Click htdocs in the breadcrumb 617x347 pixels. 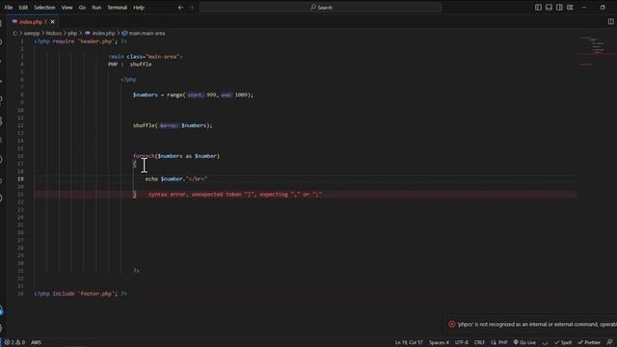pyautogui.click(x=54, y=33)
